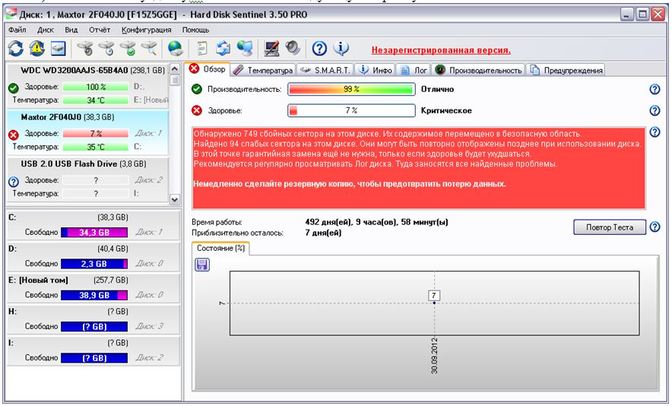Click the blue info bubble toolbar icon
This screenshot has width=672, height=406.
pos(341,49)
